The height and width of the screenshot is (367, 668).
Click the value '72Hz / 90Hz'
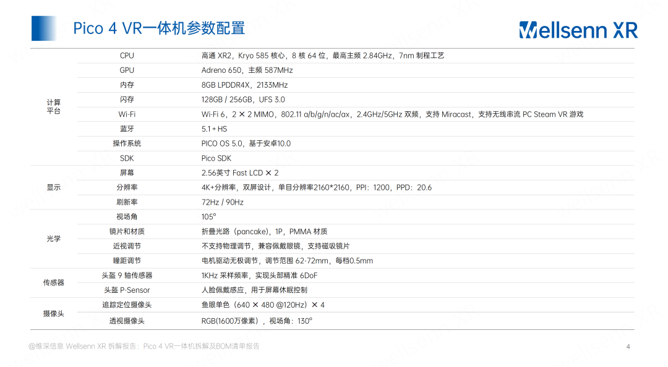pyautogui.click(x=223, y=202)
